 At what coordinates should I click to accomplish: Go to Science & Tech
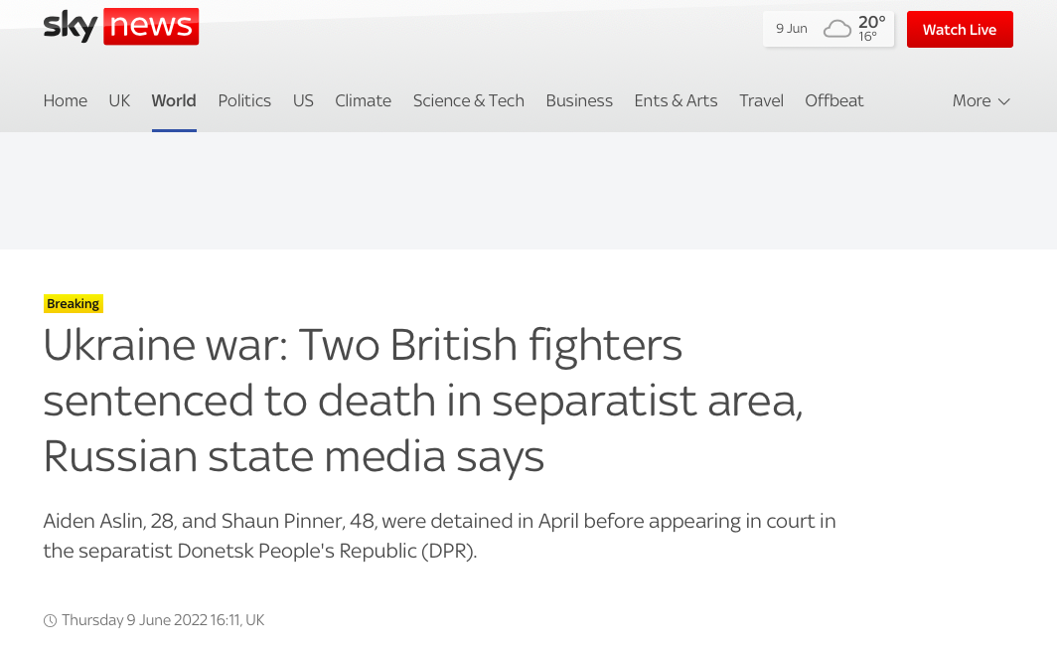(469, 101)
